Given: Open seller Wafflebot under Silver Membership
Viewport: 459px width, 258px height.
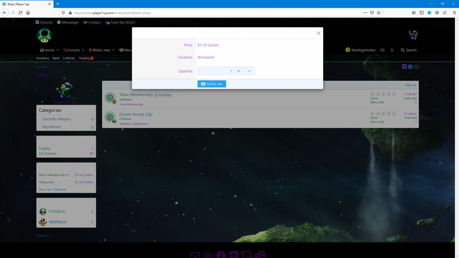Looking at the screenshot, I should [x=126, y=100].
